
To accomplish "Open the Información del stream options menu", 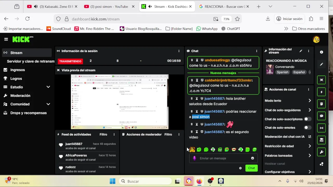I will pos(309,51).
